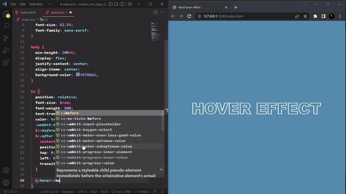Toggle Chrome side panel icon
This screenshot has height=194, width=346.
coord(323,16)
